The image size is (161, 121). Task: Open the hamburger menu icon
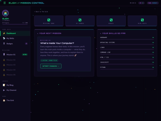(x=4, y=3)
